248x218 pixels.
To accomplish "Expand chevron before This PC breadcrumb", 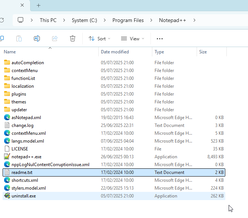I will click(x=32, y=20).
